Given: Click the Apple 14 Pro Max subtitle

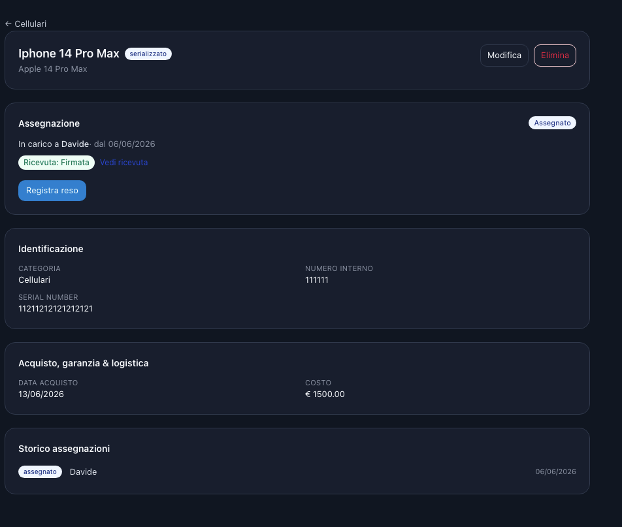Looking at the screenshot, I should (x=53, y=69).
